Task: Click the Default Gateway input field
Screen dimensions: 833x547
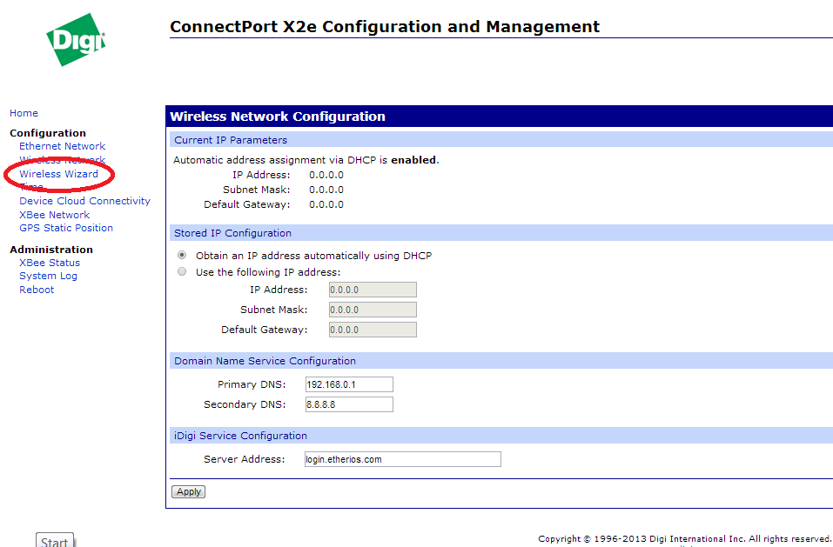Action: [x=372, y=330]
